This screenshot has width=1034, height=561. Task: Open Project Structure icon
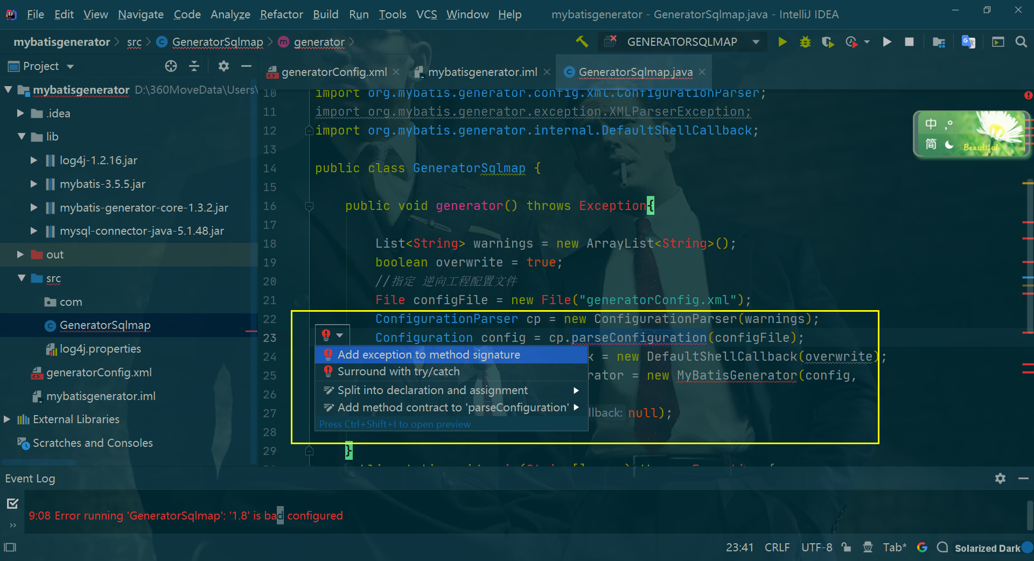click(x=939, y=41)
